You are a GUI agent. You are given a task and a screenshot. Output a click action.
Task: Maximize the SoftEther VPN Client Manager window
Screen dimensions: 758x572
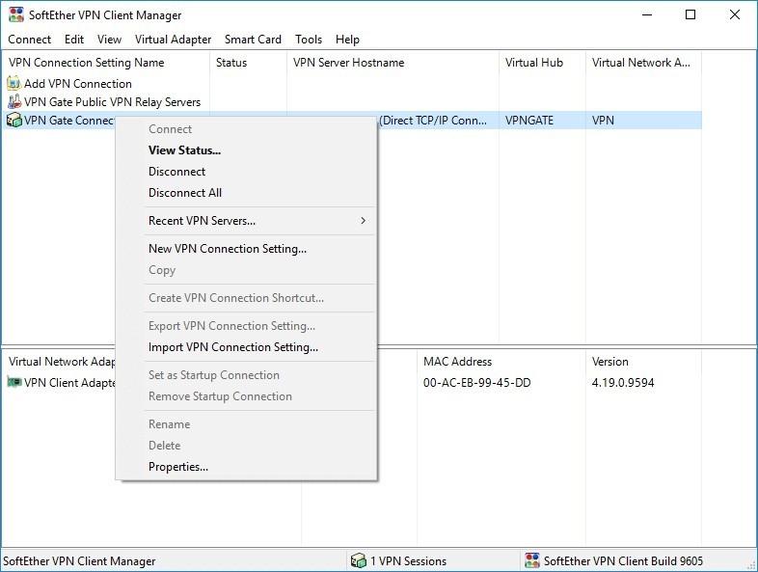[x=690, y=14]
